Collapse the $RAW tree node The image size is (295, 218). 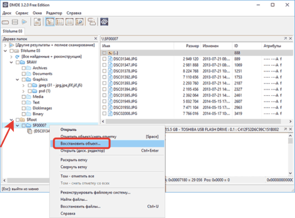(x=11, y=62)
